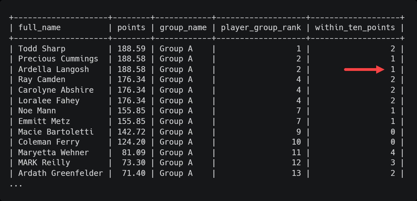This screenshot has width=417, height=201.
Task: Click the rank value 13
Action: 296,173
